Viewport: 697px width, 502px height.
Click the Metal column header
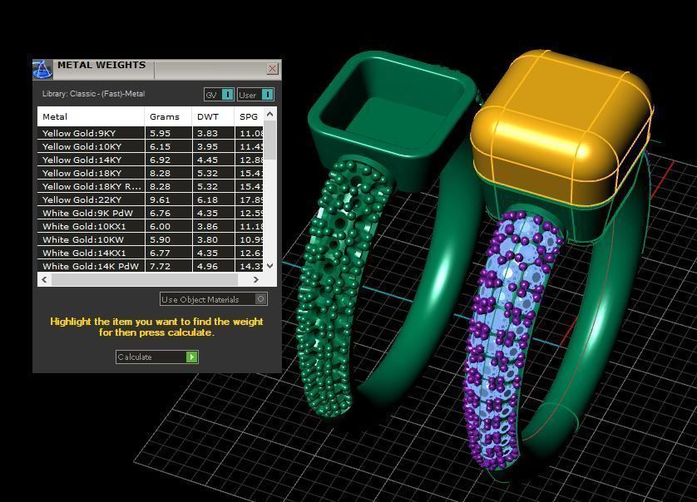[x=91, y=117]
